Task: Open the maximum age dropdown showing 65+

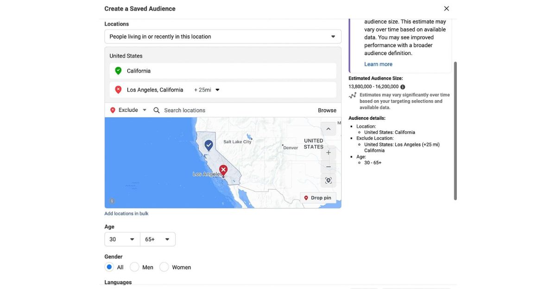Action: tap(158, 239)
